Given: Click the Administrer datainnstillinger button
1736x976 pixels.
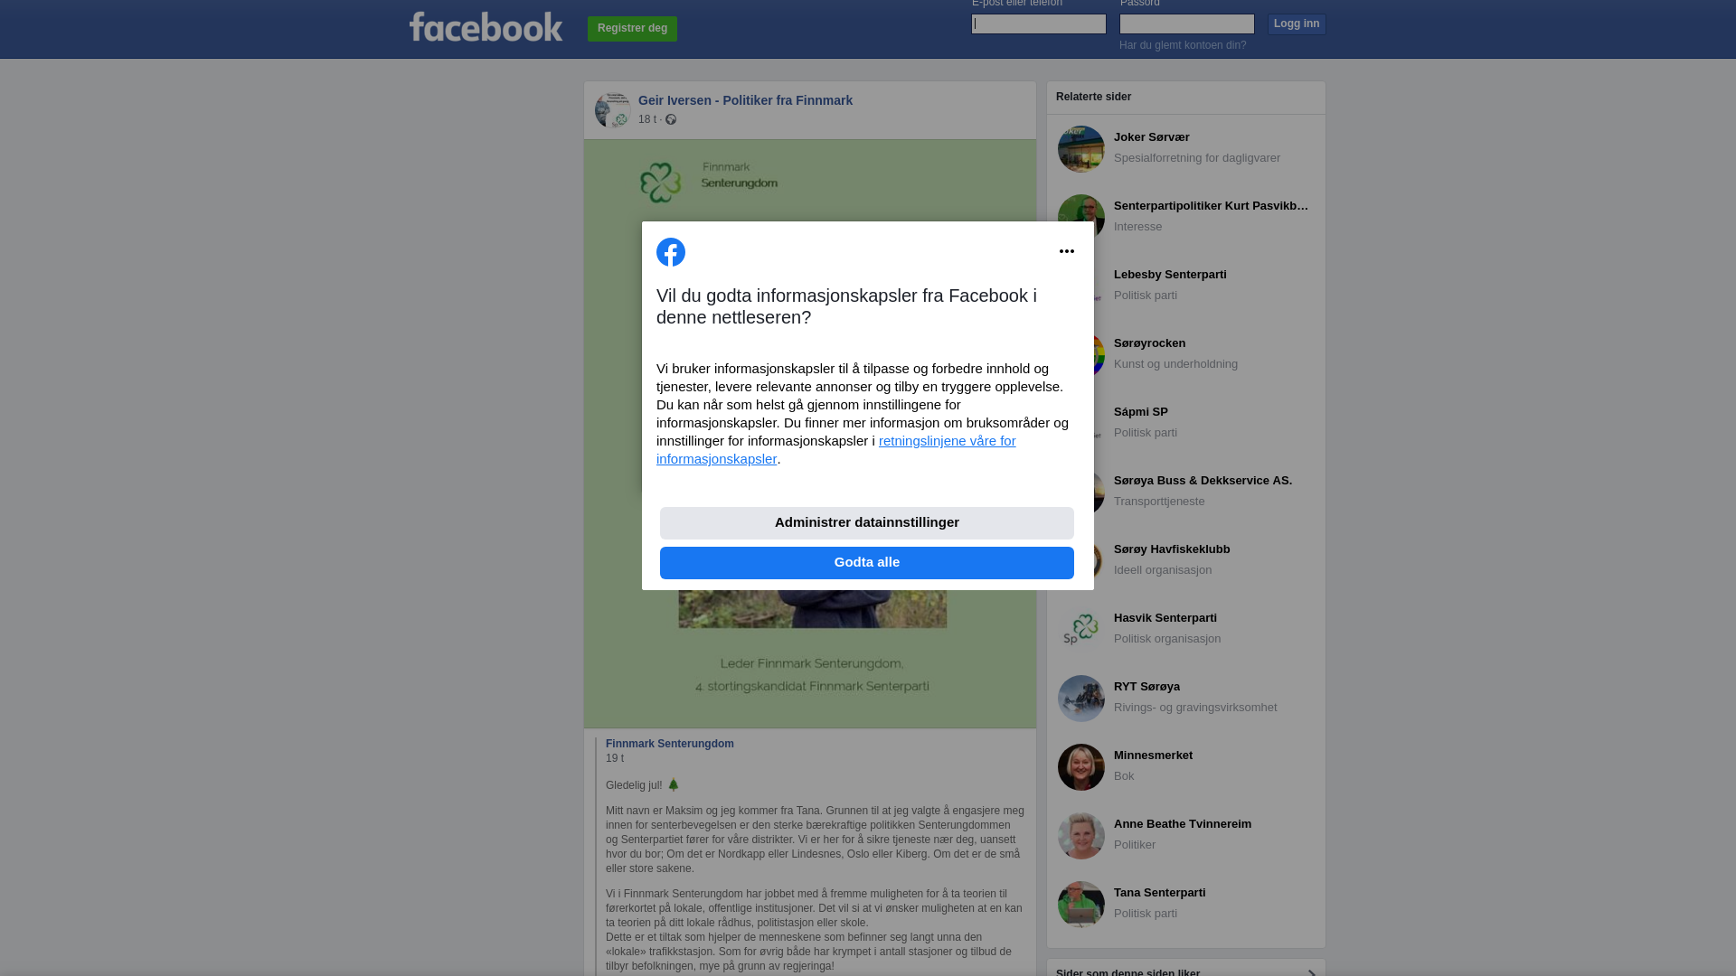Looking at the screenshot, I should (x=867, y=523).
